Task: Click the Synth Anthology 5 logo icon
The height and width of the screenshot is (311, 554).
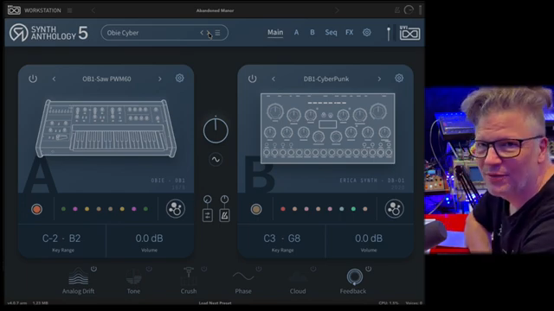Action: click(x=18, y=33)
